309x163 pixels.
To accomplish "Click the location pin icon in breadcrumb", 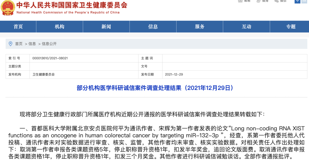I will pyautogui.click(x=11, y=44).
